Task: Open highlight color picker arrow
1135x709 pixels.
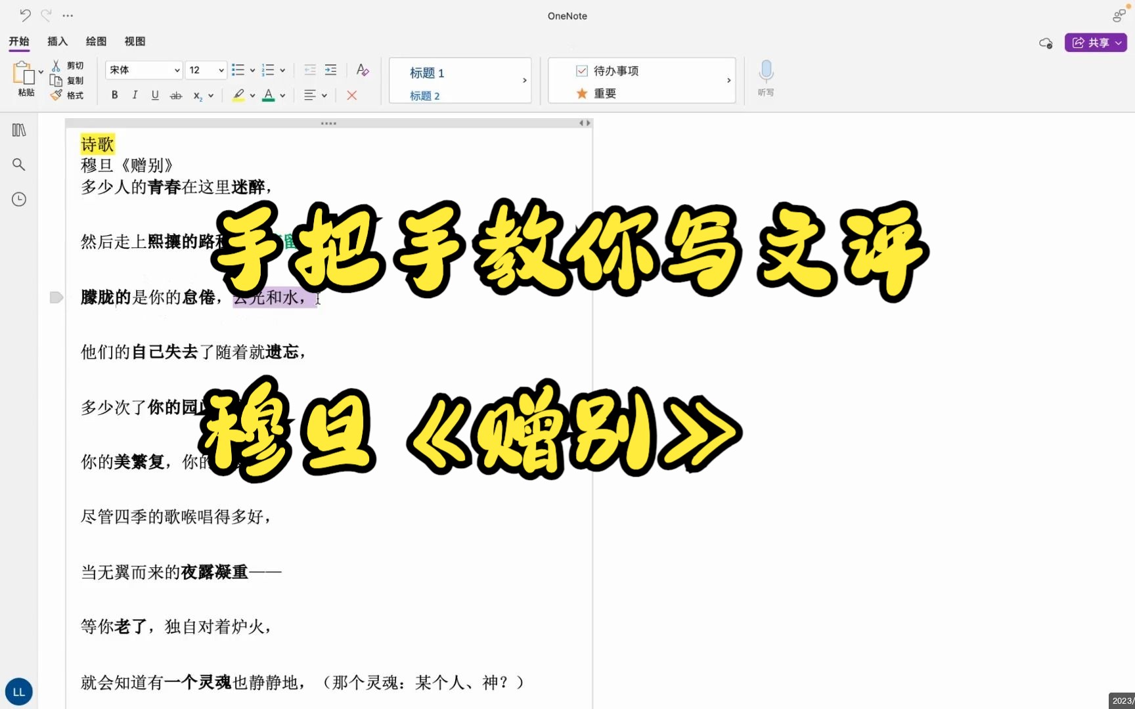Action: click(252, 96)
